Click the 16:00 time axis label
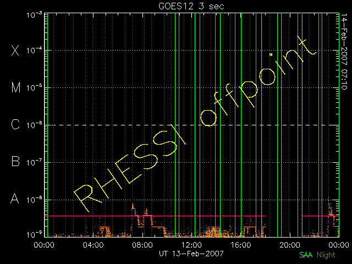 click(241, 245)
